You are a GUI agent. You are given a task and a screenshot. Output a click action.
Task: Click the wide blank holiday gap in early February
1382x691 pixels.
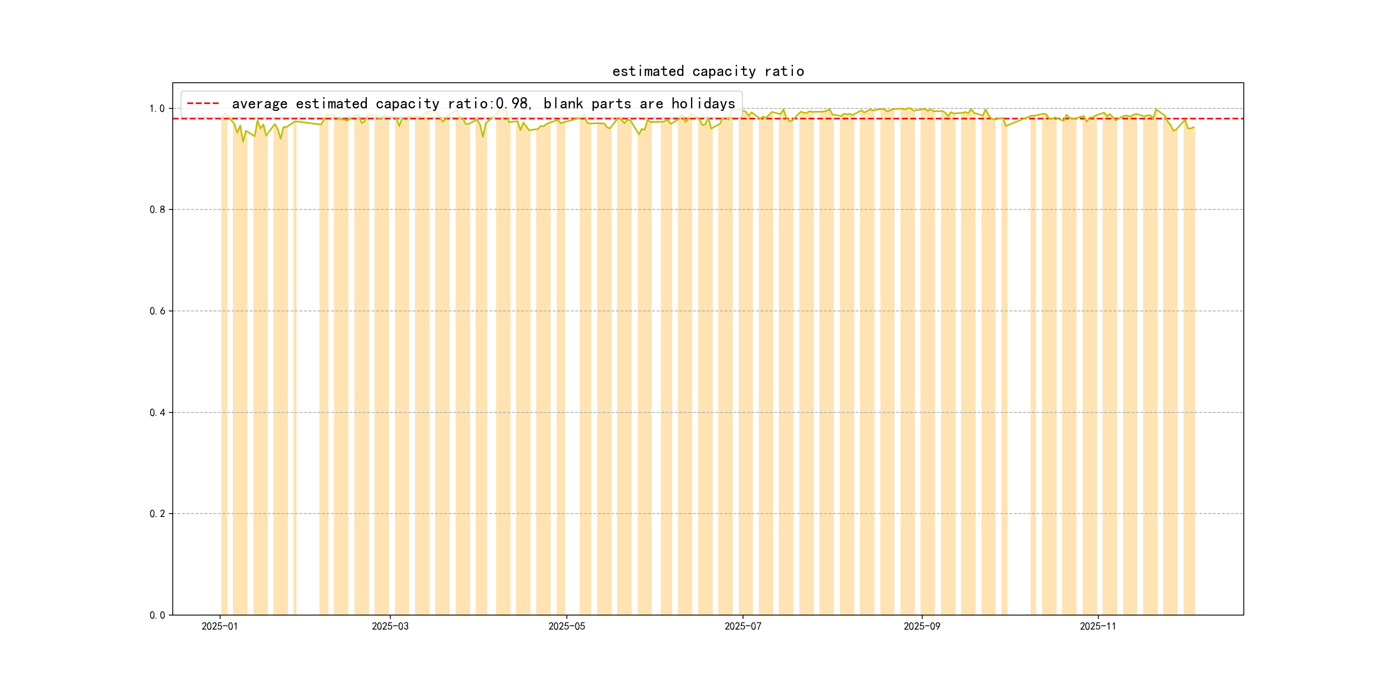coord(308,375)
